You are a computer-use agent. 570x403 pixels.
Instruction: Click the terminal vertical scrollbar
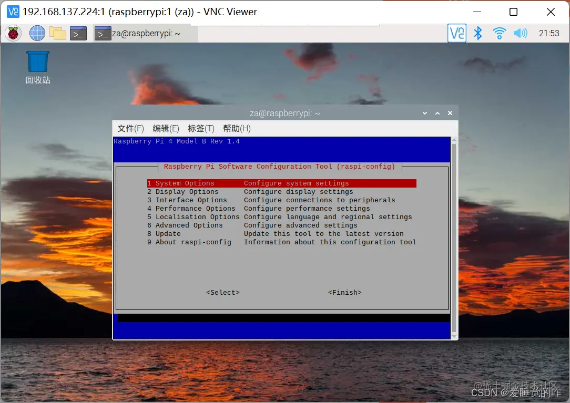click(x=454, y=238)
